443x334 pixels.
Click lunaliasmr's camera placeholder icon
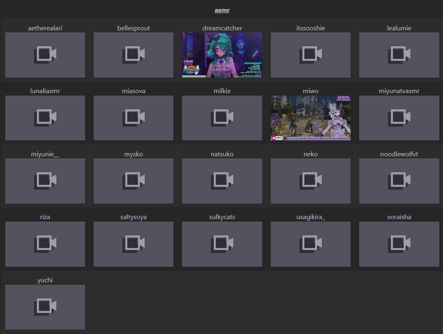(45, 118)
